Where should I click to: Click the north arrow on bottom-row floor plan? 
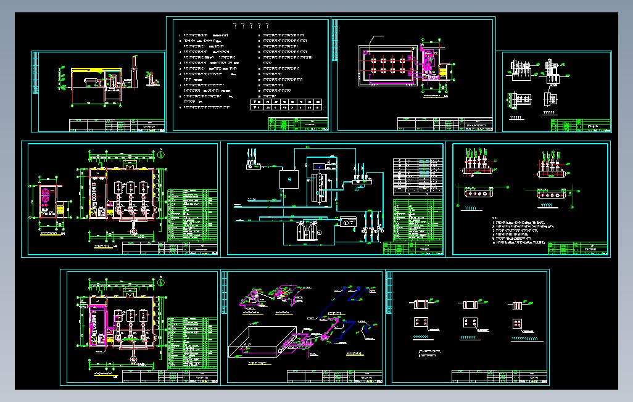160,282
